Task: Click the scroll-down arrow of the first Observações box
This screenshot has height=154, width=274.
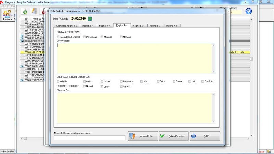Action: 213,72
